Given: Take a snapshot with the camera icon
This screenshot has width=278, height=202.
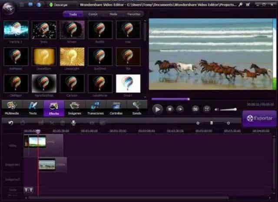Looking at the screenshot, I should pyautogui.click(x=195, y=109).
